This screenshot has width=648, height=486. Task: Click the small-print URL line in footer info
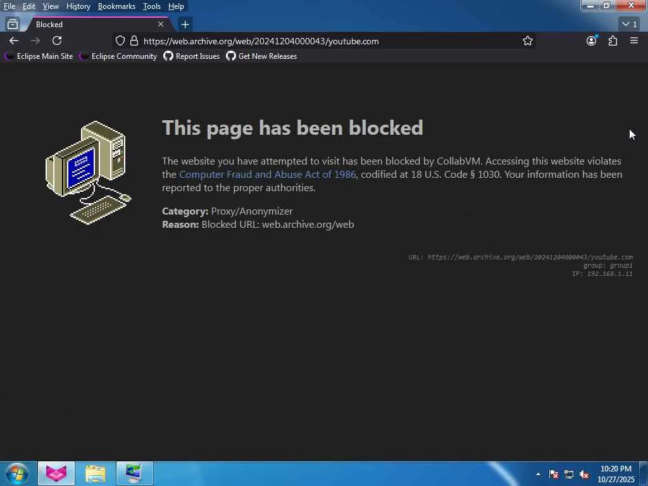[x=521, y=257]
